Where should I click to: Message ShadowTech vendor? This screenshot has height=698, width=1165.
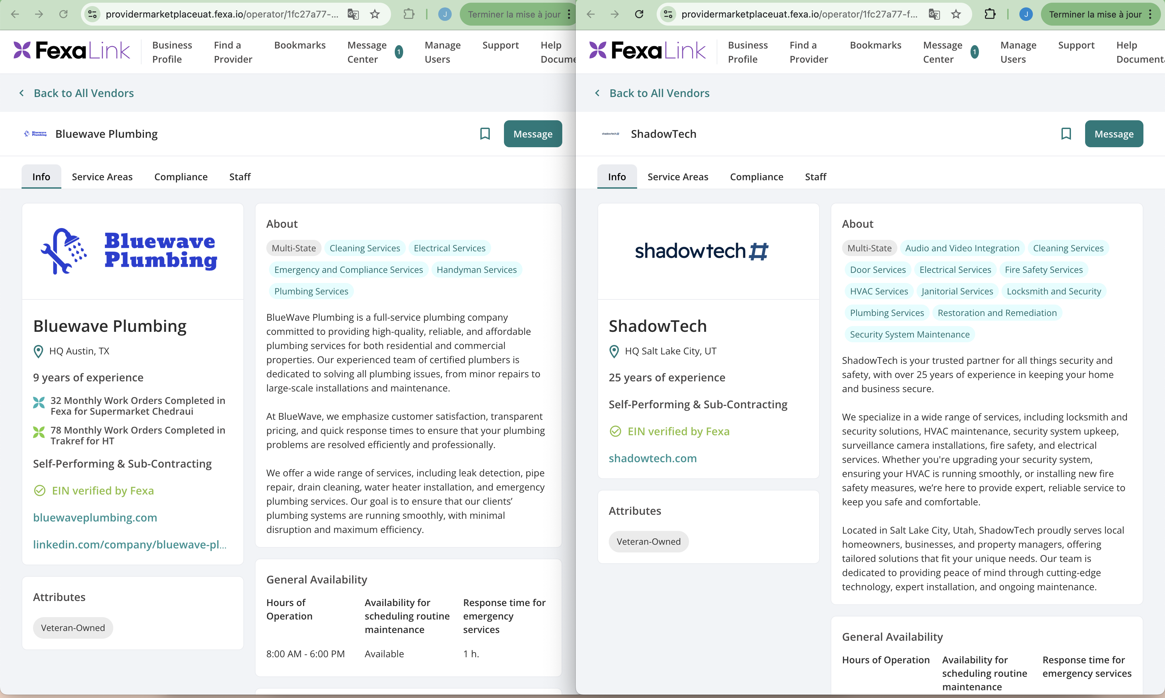point(1114,134)
